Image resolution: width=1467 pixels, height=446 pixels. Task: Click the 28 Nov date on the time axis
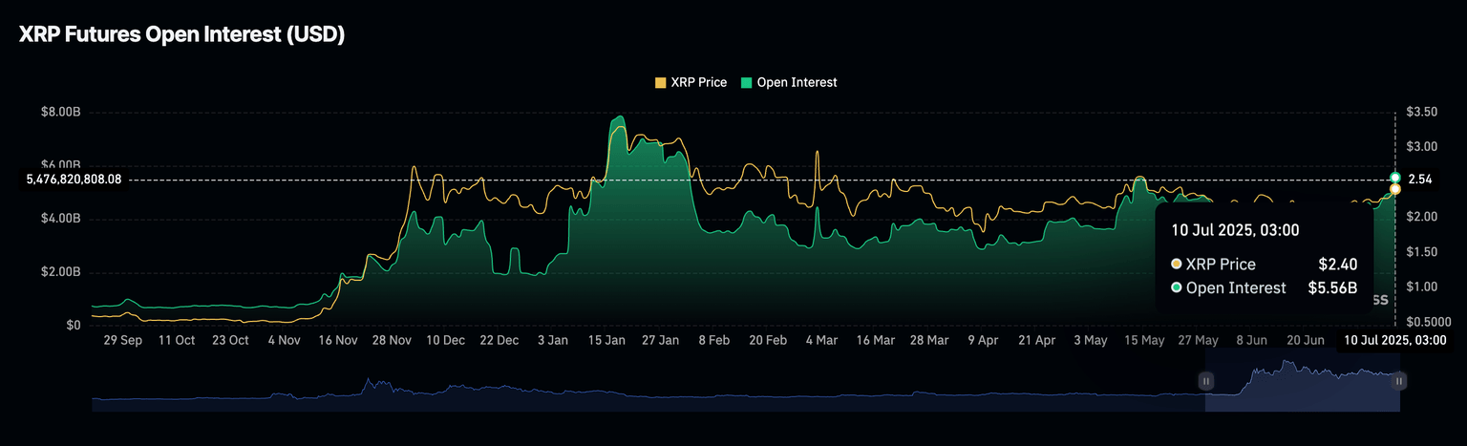click(393, 340)
